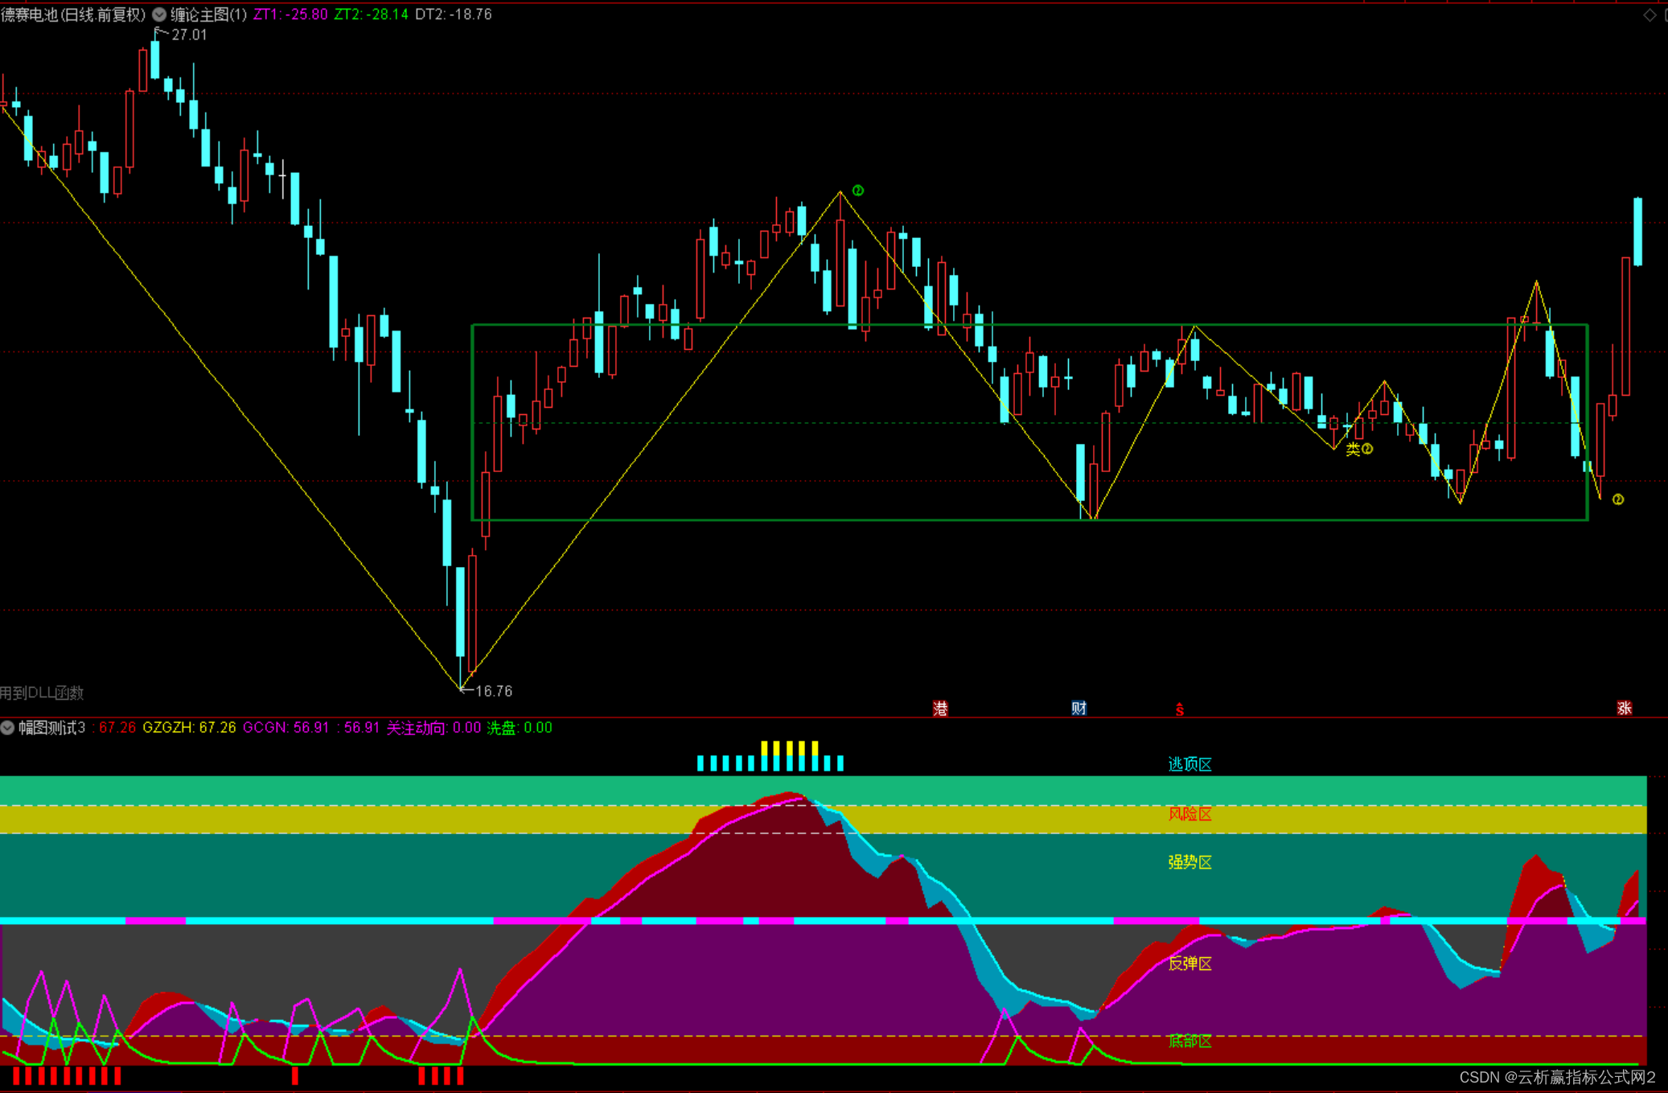The image size is (1668, 1093).
Task: Click the 底部区 zone label
Action: pos(1189,1042)
